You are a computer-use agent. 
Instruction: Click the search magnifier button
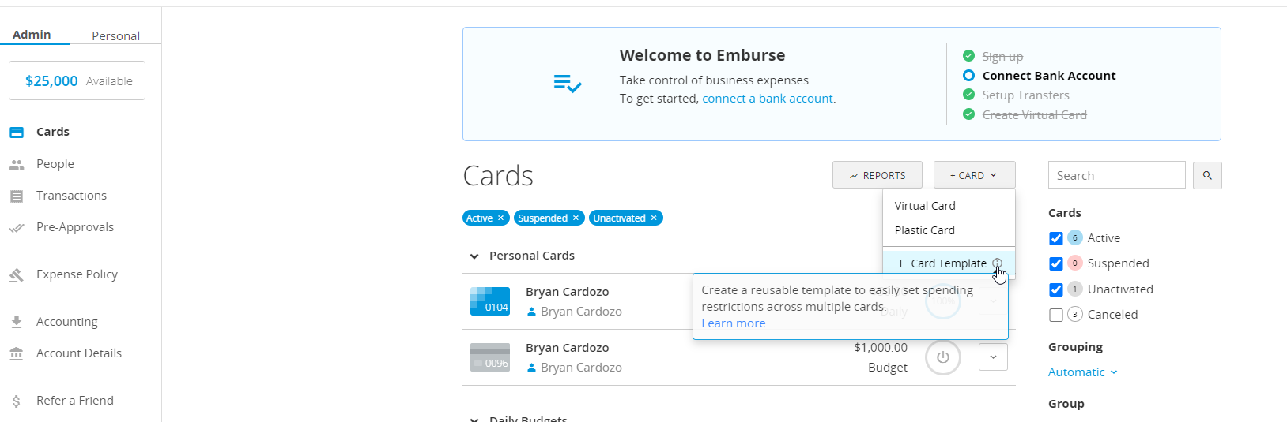[1207, 175]
